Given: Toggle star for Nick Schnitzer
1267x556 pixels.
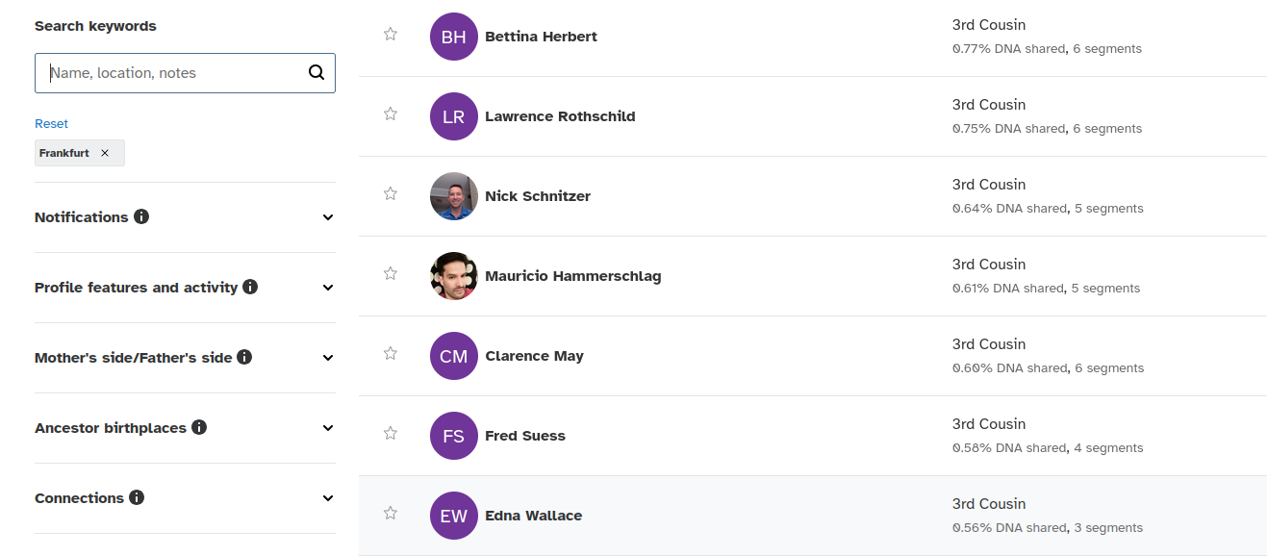Looking at the screenshot, I should click(x=391, y=194).
